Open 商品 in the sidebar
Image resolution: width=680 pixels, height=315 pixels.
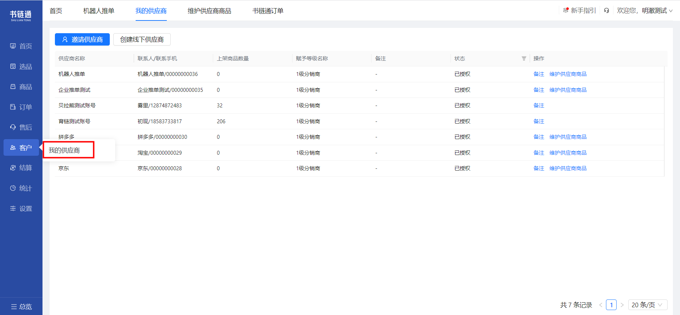[21, 87]
